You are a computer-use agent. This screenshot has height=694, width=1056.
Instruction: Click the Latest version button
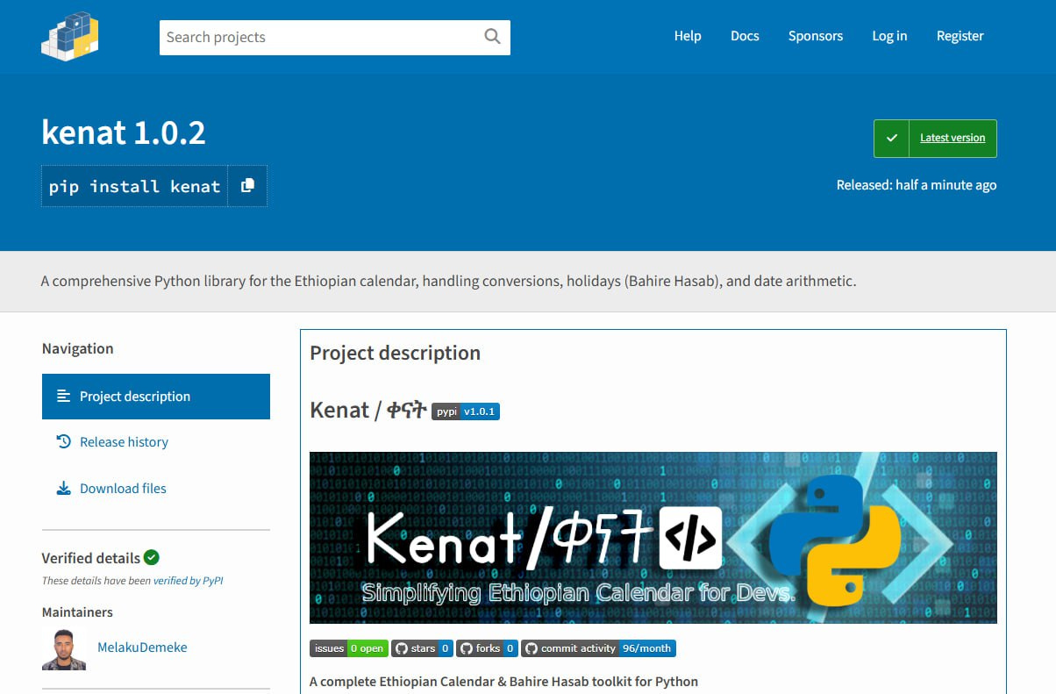click(935, 138)
